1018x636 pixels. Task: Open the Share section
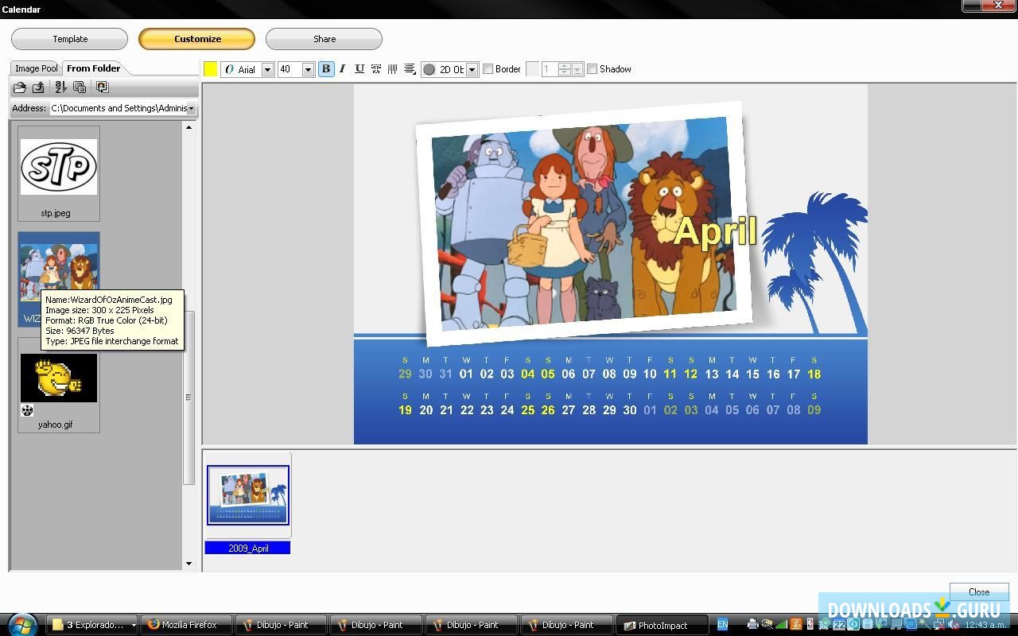coord(324,38)
